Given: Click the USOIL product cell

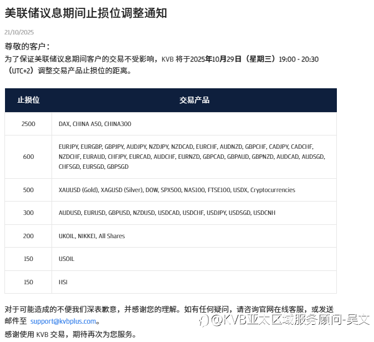Looking at the screenshot, I should [194, 259].
